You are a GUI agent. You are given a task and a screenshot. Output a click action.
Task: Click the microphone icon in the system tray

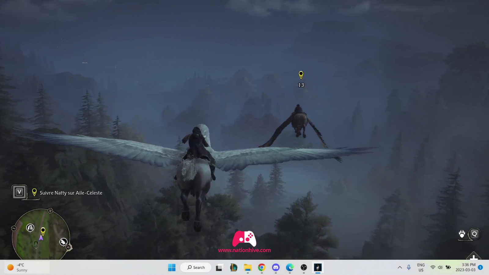point(409,267)
